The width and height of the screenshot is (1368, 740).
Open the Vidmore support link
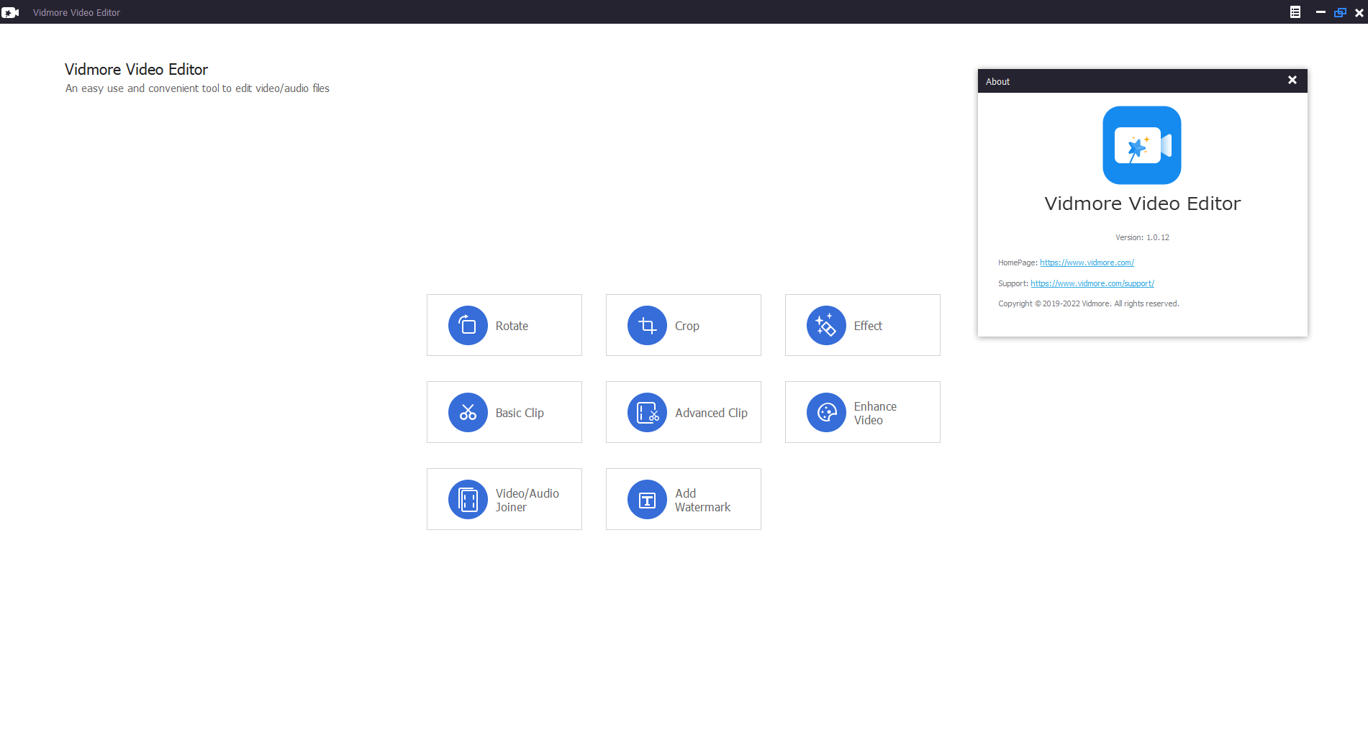click(x=1092, y=283)
